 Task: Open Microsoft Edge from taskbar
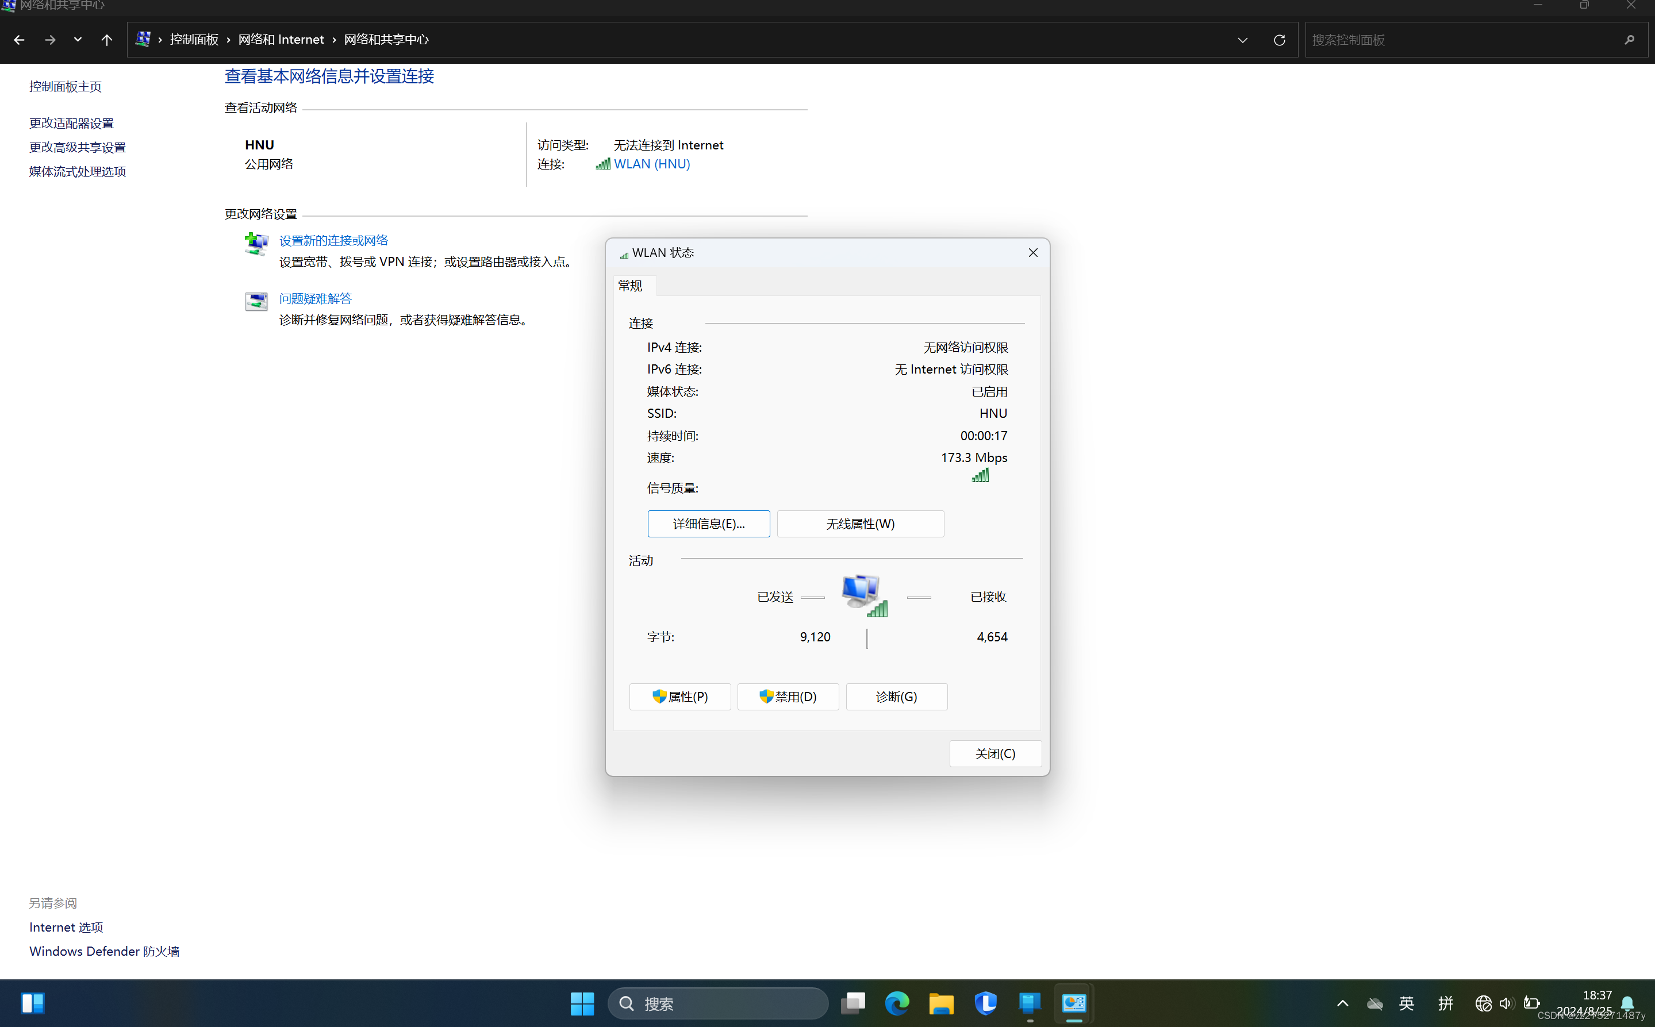[x=897, y=1003]
